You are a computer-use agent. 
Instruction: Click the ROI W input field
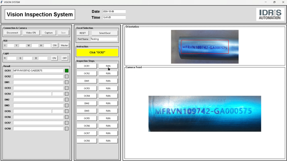pyautogui.click(x=35, y=45)
